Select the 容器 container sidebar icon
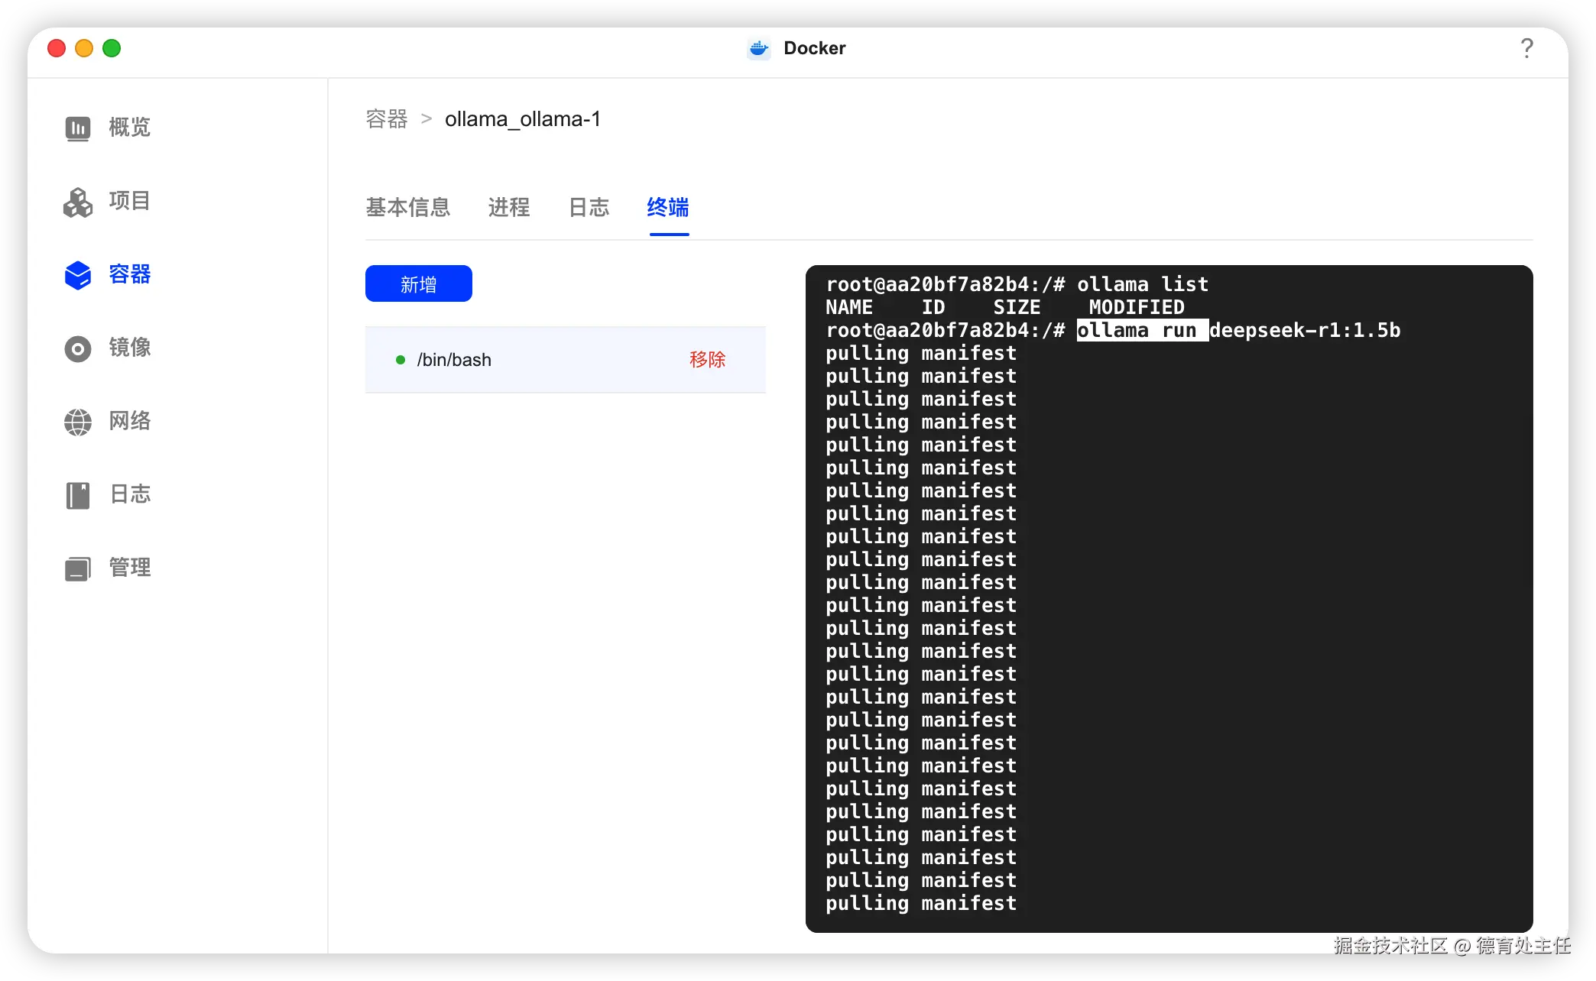 (x=77, y=275)
